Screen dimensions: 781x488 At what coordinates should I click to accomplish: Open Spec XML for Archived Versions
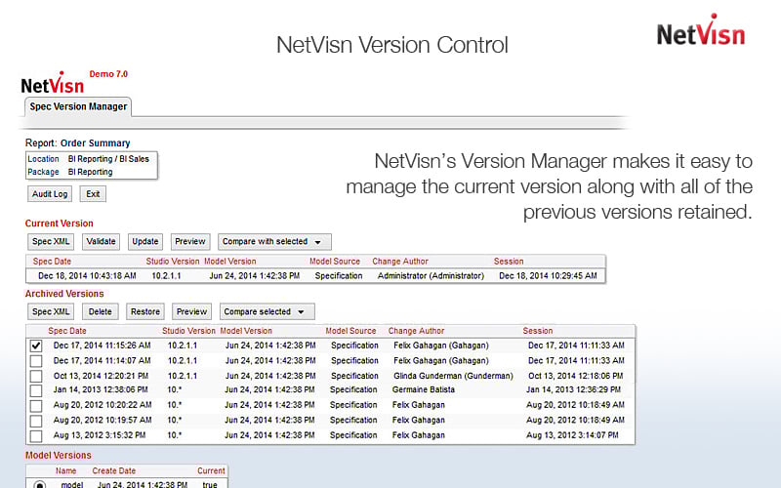pyautogui.click(x=51, y=311)
